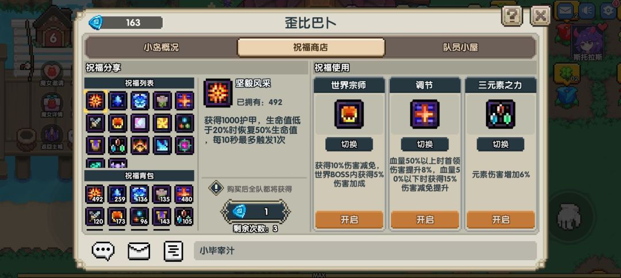The width and height of the screenshot is (621, 278).
Task: Open the document list icon at bottom
Action: point(173,251)
